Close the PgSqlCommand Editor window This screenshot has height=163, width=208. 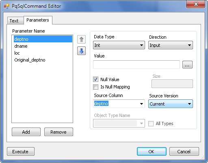pos(195,4)
